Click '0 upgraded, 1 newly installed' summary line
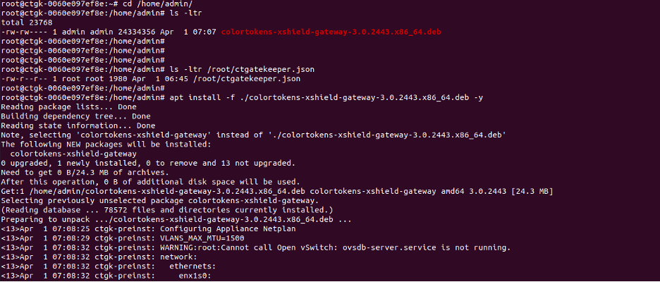This screenshot has width=660, height=282. [147, 161]
